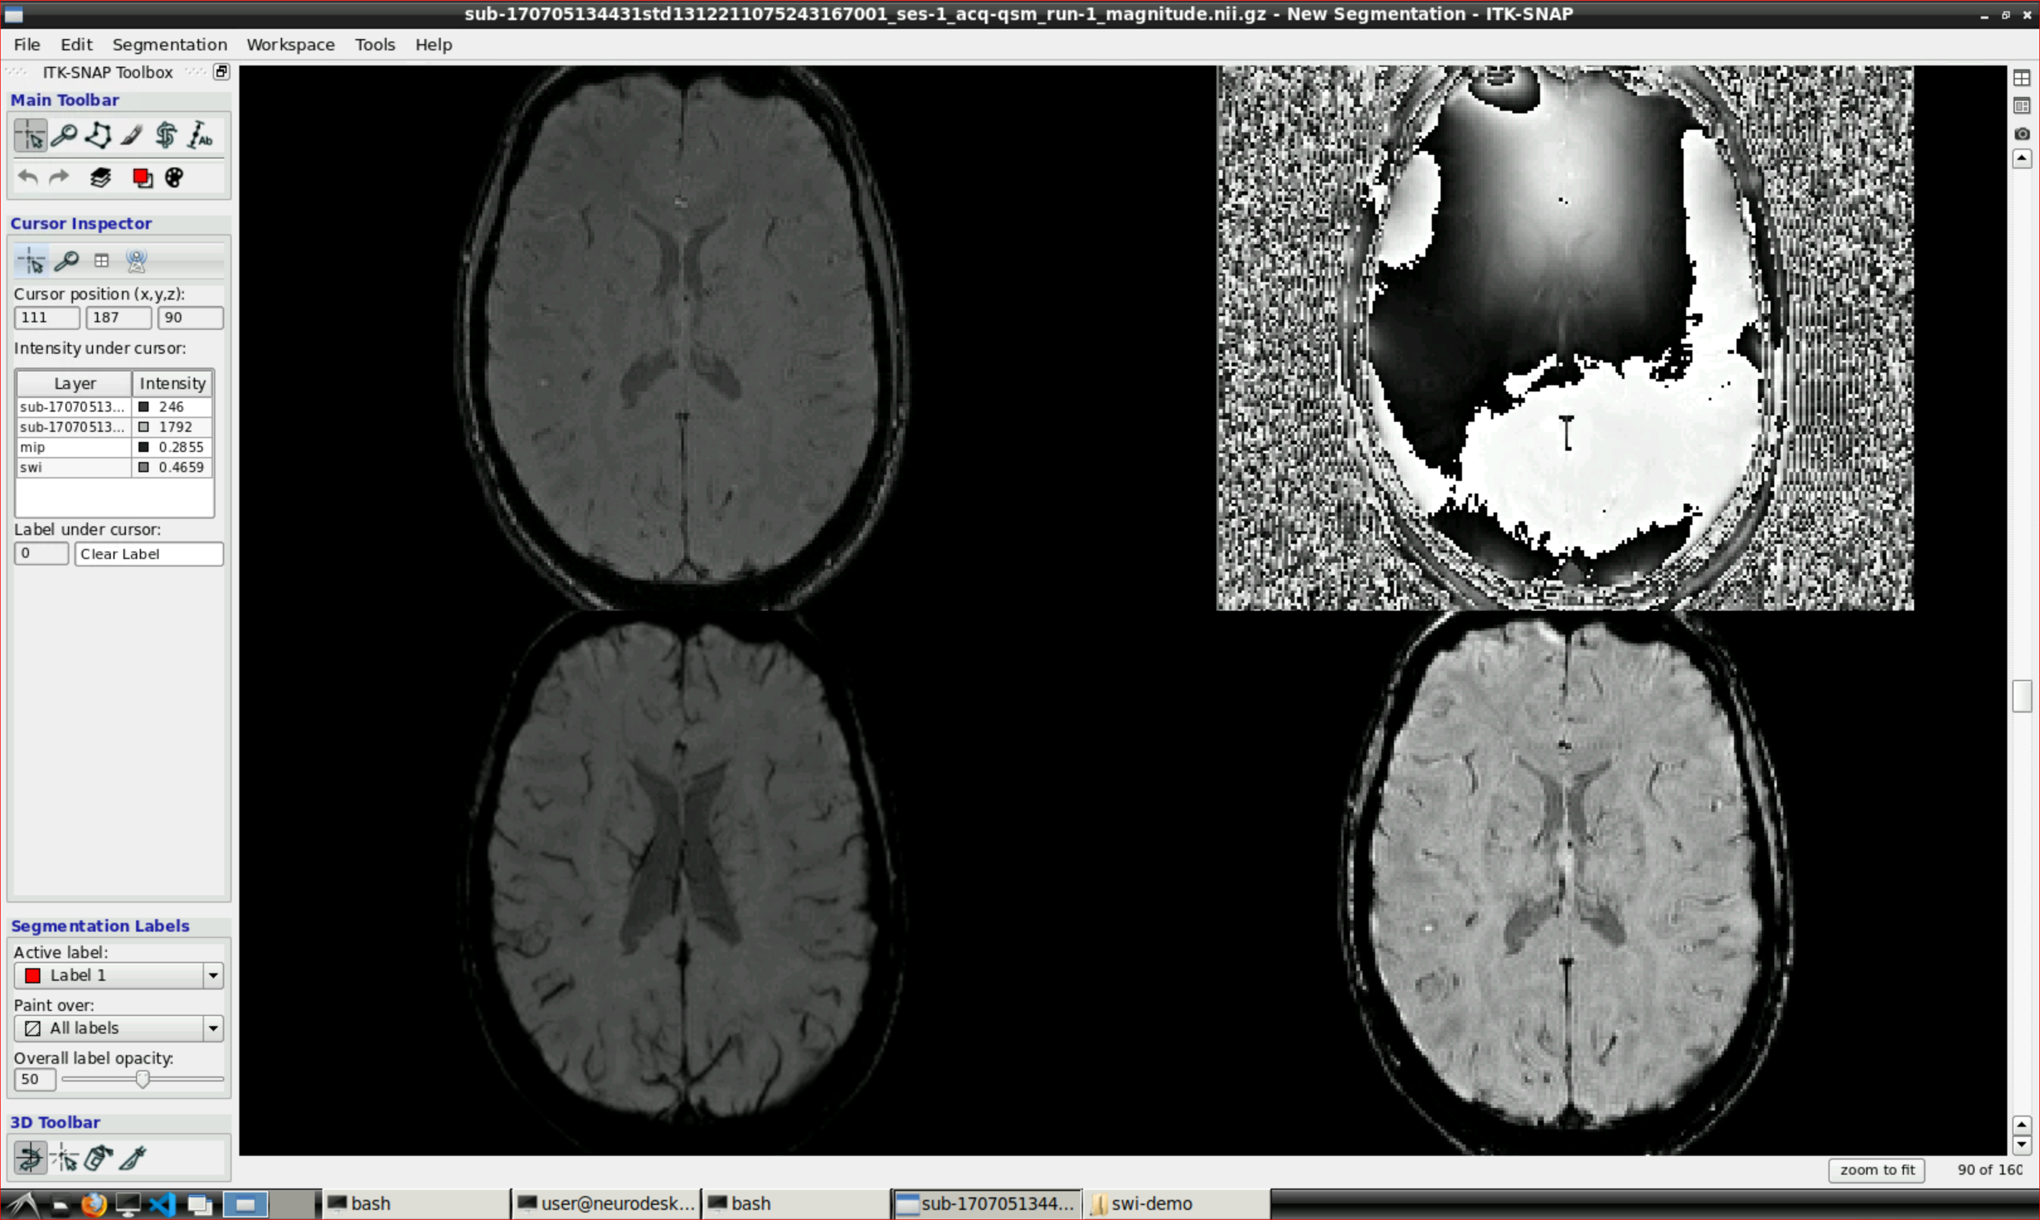Select the layer row with intensity 246
The width and height of the screenshot is (2040, 1220).
coord(115,407)
